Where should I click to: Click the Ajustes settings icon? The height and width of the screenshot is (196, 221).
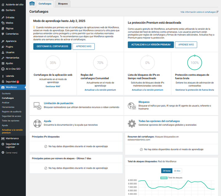(x=3, y=63)
